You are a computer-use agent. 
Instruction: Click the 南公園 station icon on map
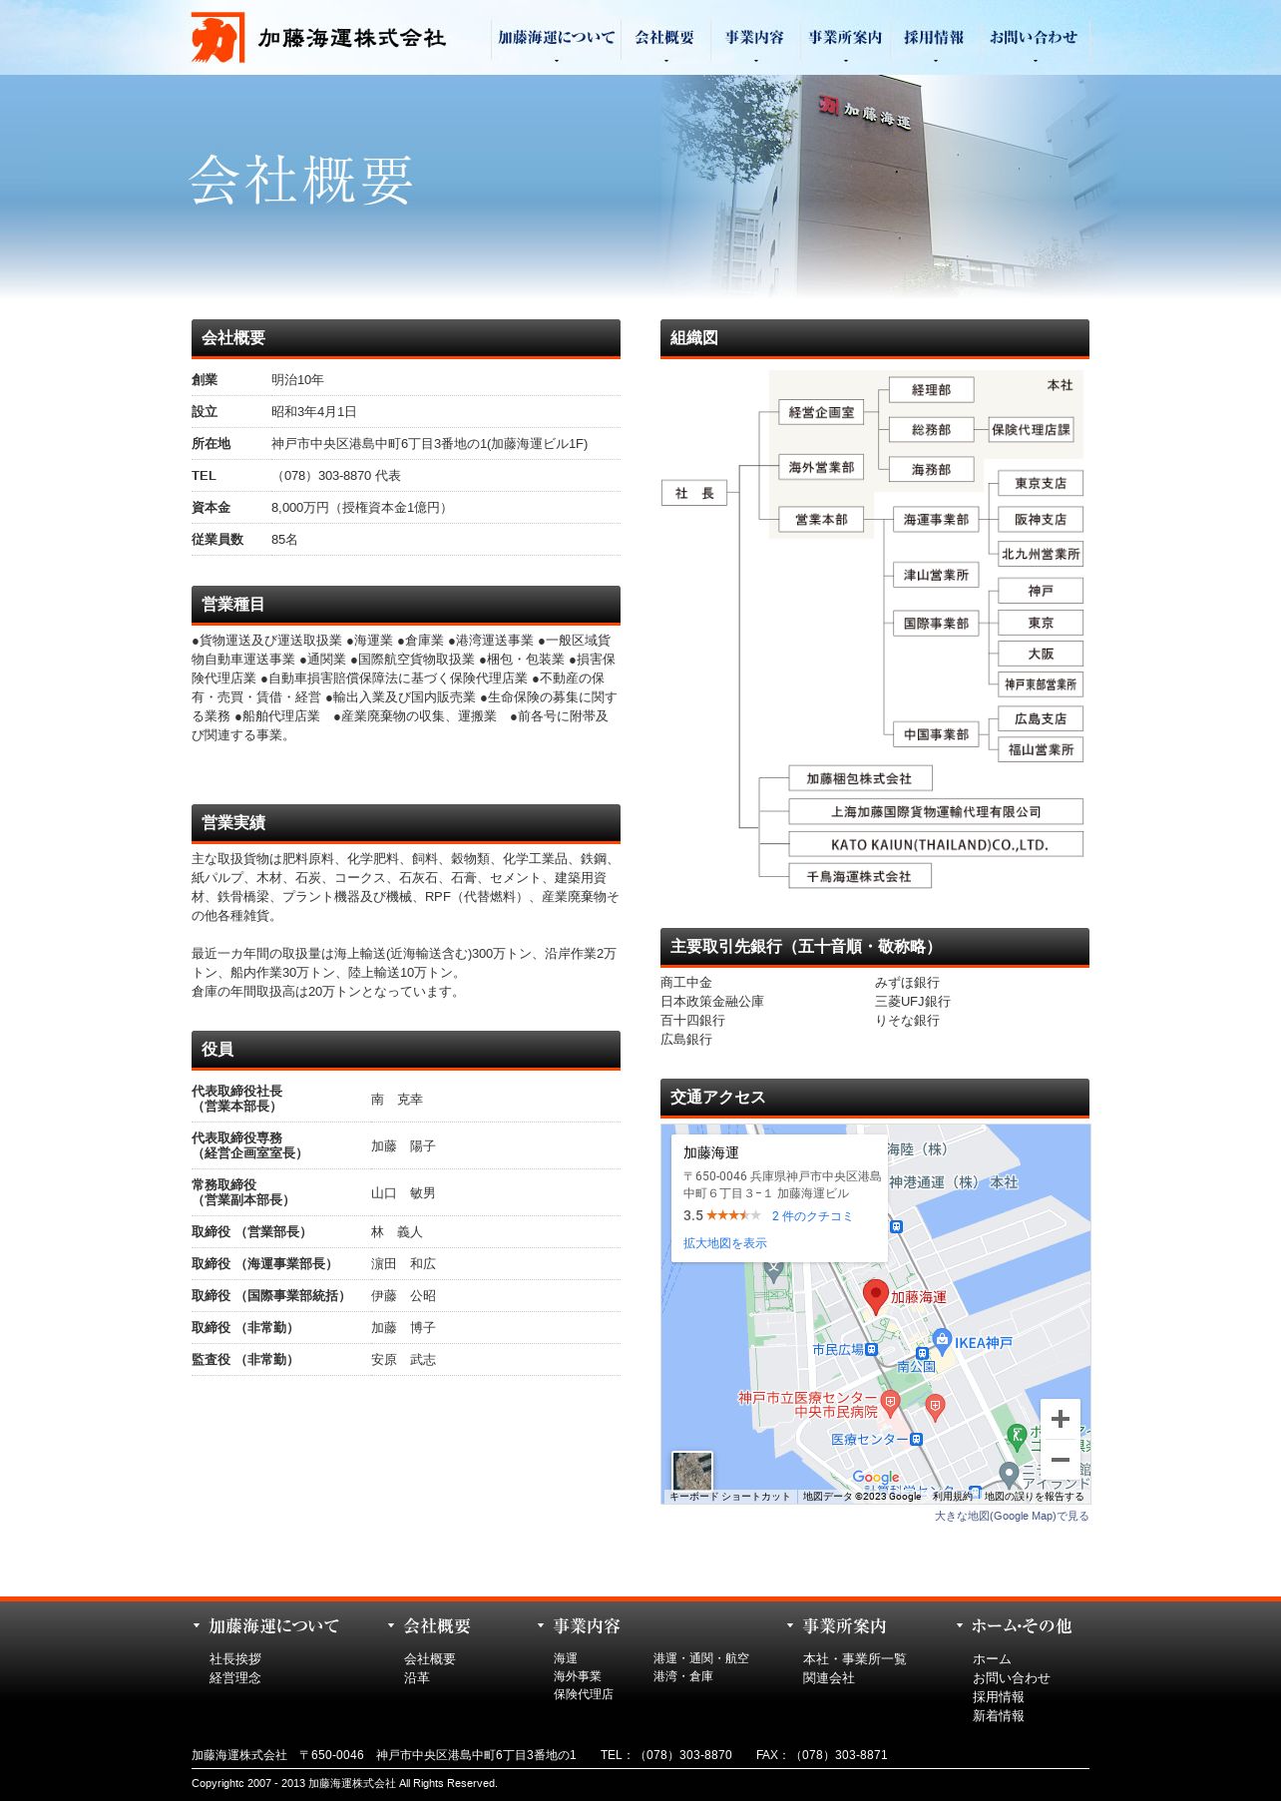[923, 1354]
